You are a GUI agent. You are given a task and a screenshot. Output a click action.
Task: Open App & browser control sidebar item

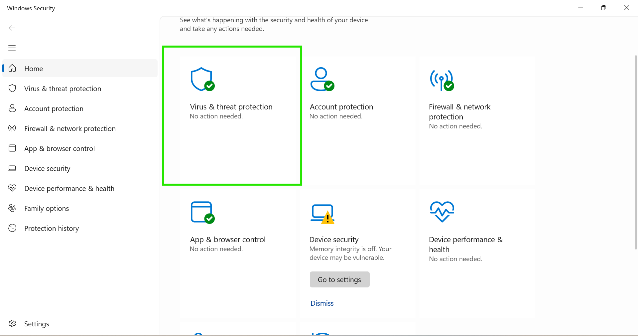tap(80, 148)
